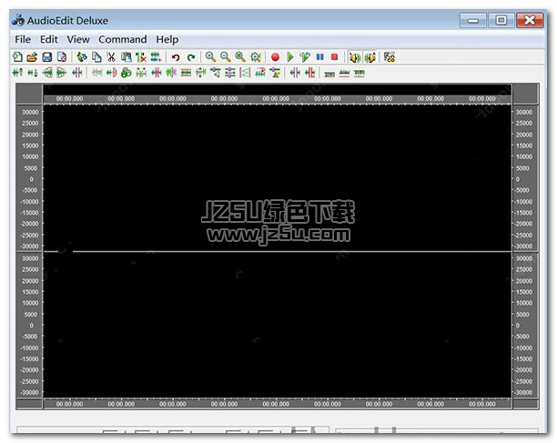
Task: Open the File menu
Action: pyautogui.click(x=23, y=39)
